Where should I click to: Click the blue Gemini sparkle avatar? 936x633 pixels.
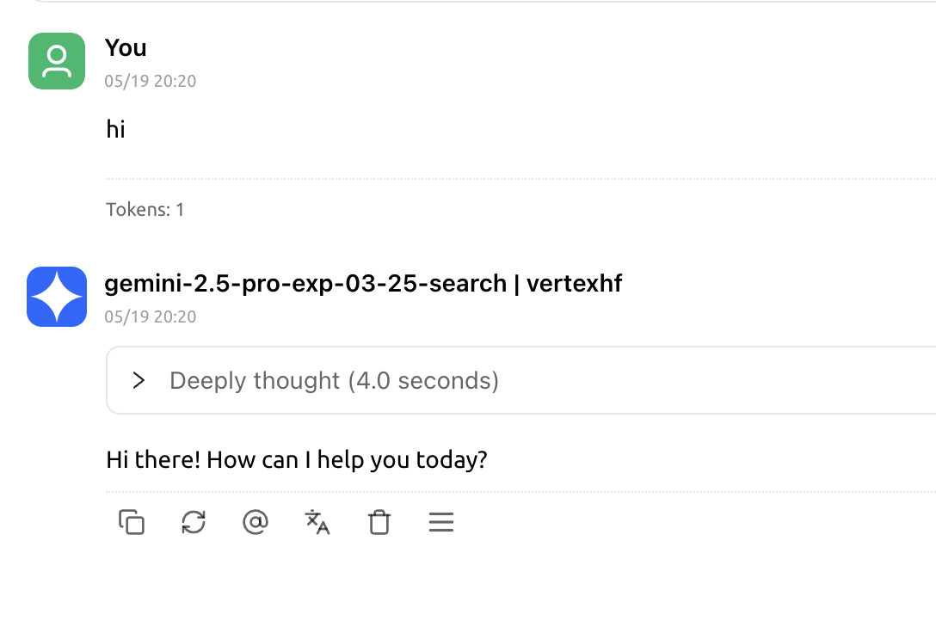[57, 297]
